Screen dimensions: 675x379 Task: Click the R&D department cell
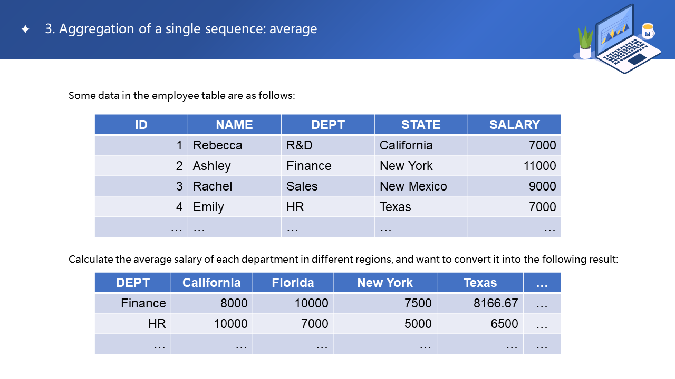pyautogui.click(x=300, y=145)
